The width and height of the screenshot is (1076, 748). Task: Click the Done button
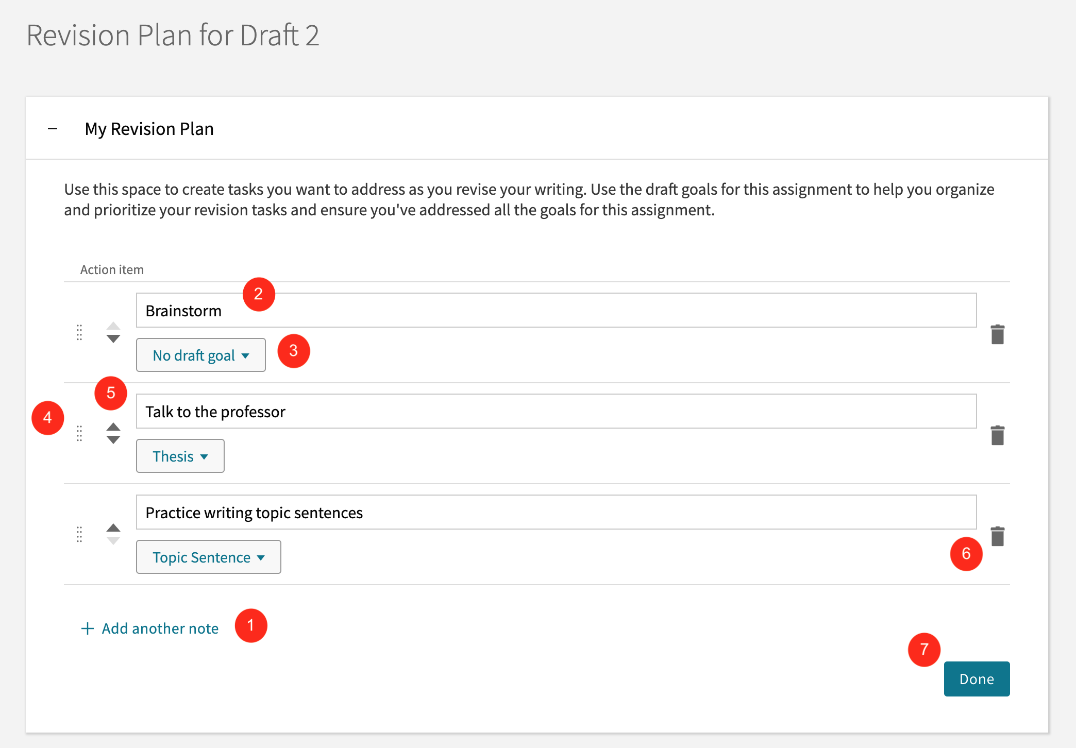(977, 678)
